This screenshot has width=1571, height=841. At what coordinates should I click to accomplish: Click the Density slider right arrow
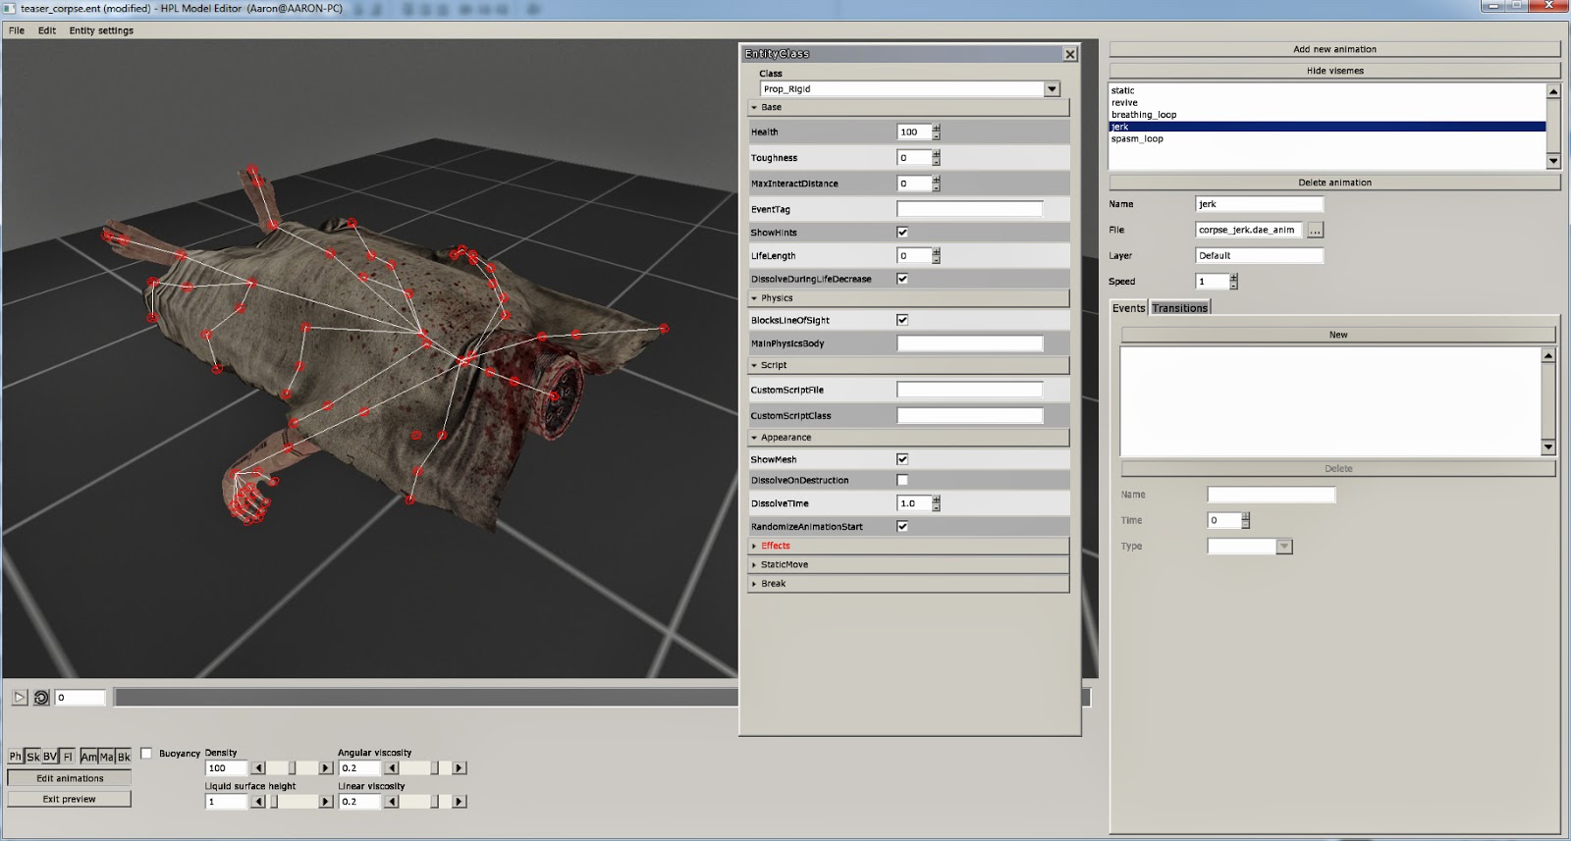click(326, 768)
